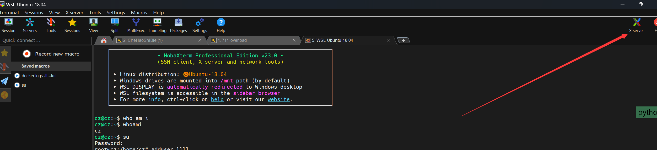Follow the 'help' link in the banner
The image size is (657, 150).
[217, 99]
